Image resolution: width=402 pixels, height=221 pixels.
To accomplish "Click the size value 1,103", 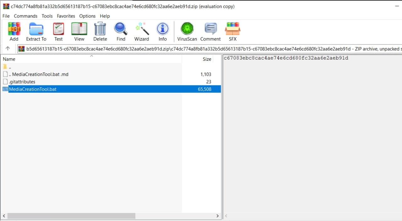I will 206,74.
